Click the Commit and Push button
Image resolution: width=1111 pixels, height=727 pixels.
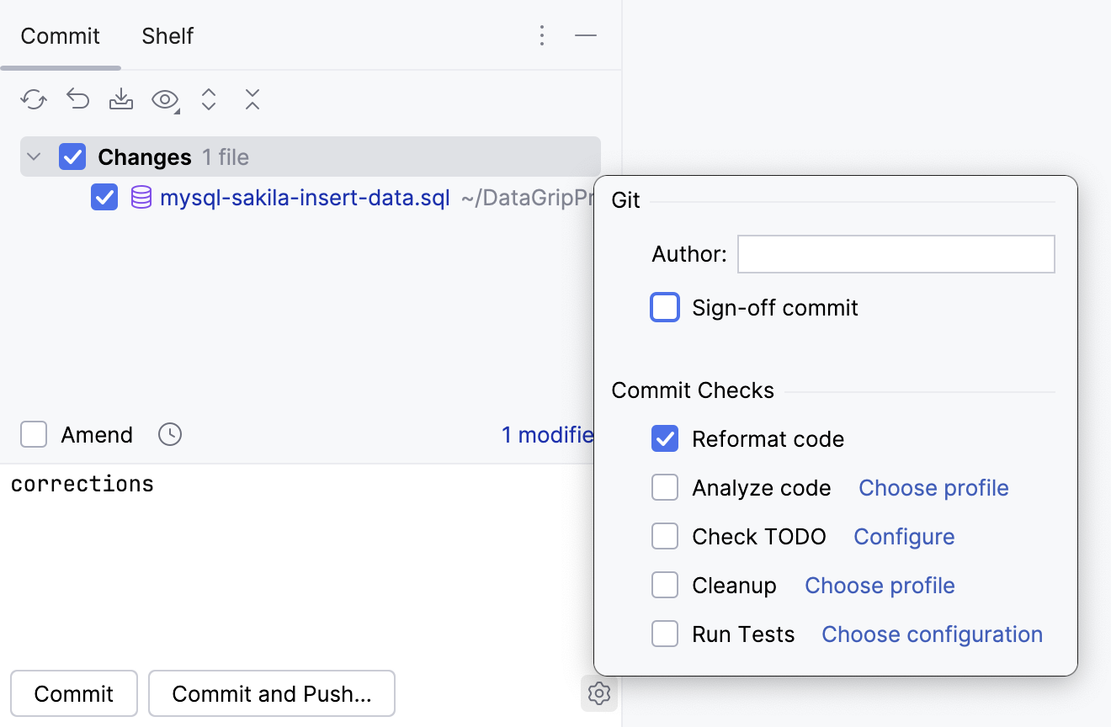271,693
